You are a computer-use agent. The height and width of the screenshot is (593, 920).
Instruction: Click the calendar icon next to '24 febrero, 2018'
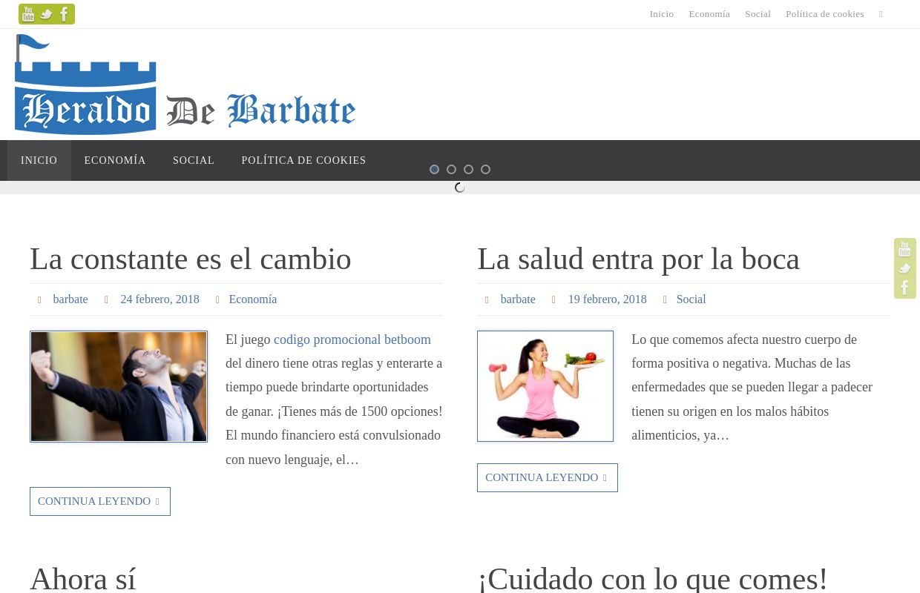pyautogui.click(x=107, y=299)
